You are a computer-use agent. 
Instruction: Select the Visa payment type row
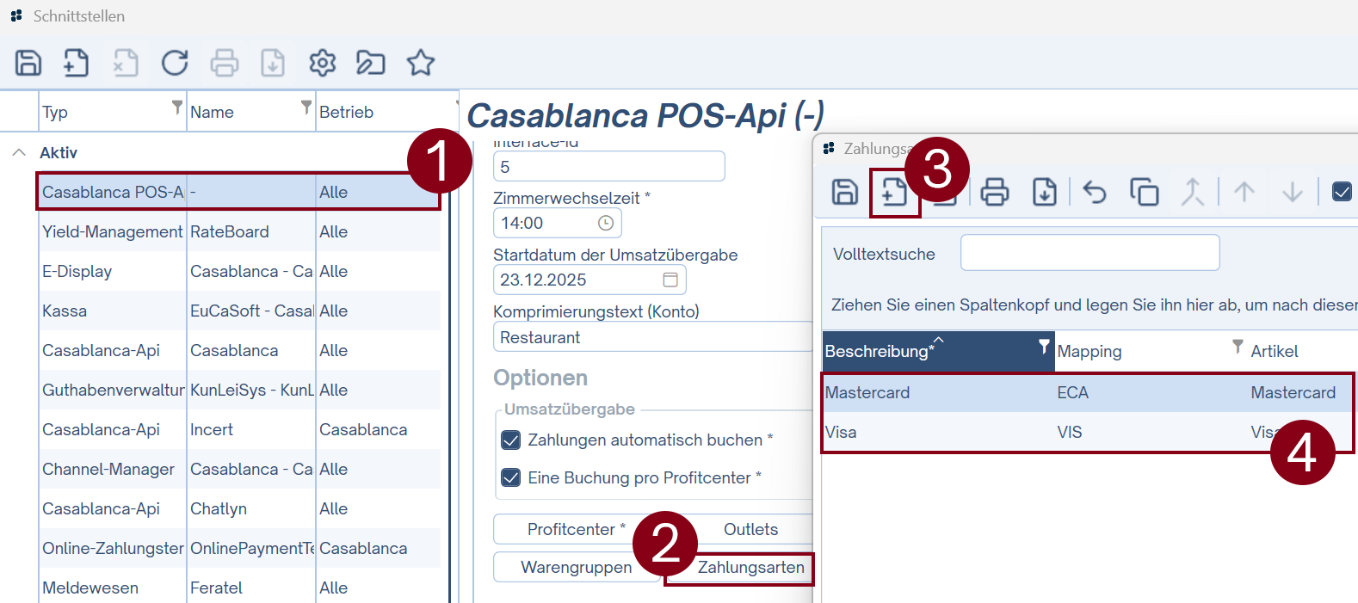point(1089,432)
